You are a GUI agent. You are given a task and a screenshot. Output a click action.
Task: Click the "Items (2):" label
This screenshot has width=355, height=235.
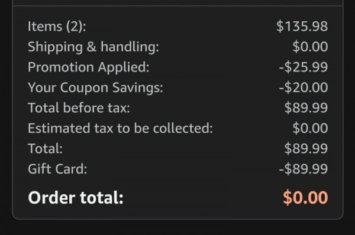[x=57, y=27]
